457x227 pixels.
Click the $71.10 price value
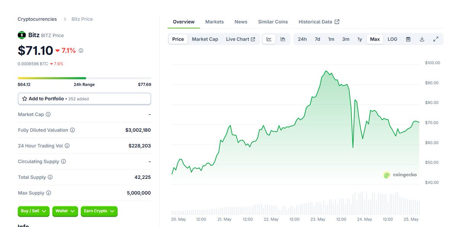pos(35,50)
